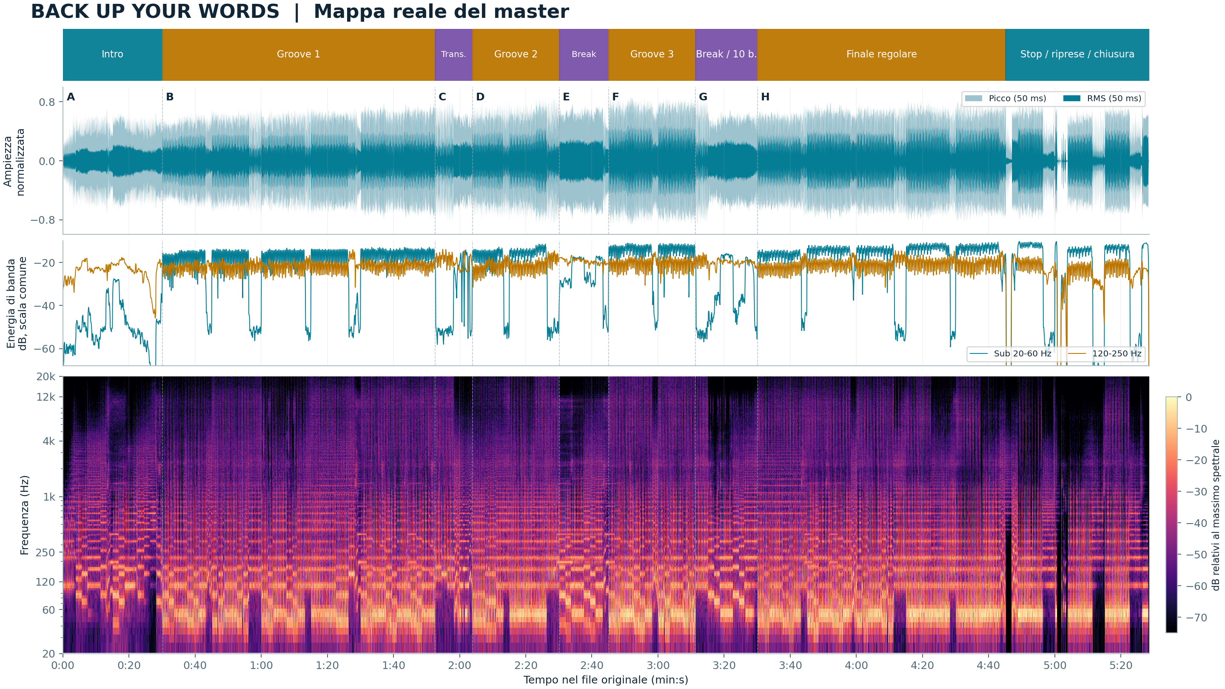The height and width of the screenshot is (689, 1225).
Task: Click the Frequenza (Hz) axis title
Action: [x=24, y=515]
